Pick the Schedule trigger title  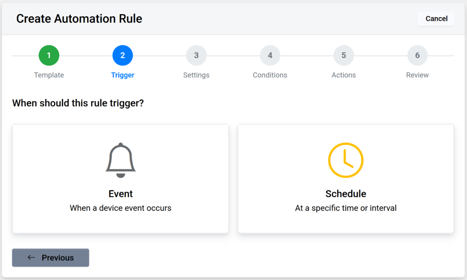coord(346,194)
